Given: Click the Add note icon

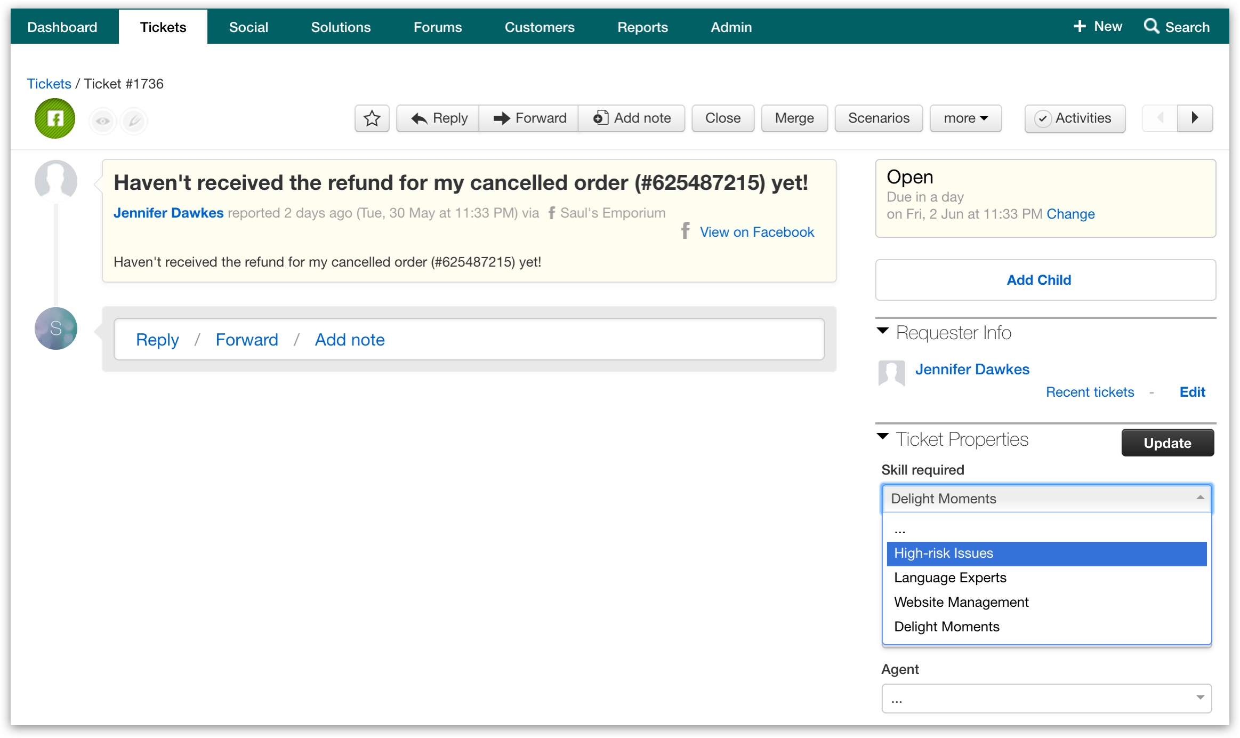Looking at the screenshot, I should click(x=601, y=118).
